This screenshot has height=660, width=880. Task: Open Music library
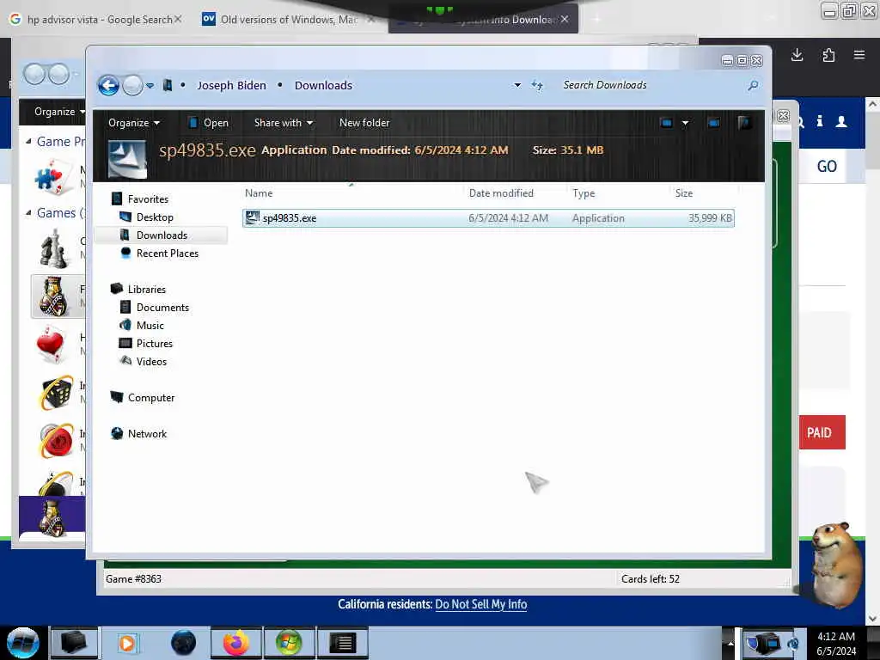coord(150,325)
